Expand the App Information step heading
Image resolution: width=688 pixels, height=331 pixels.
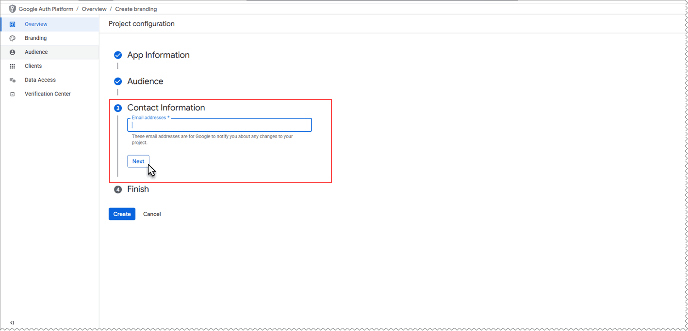click(x=158, y=55)
